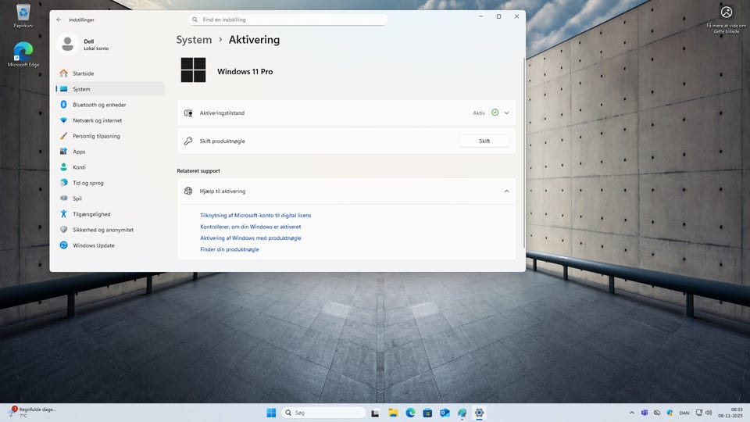Expand the Aktiveringstilstand section
This screenshot has width=750, height=422.
click(506, 113)
